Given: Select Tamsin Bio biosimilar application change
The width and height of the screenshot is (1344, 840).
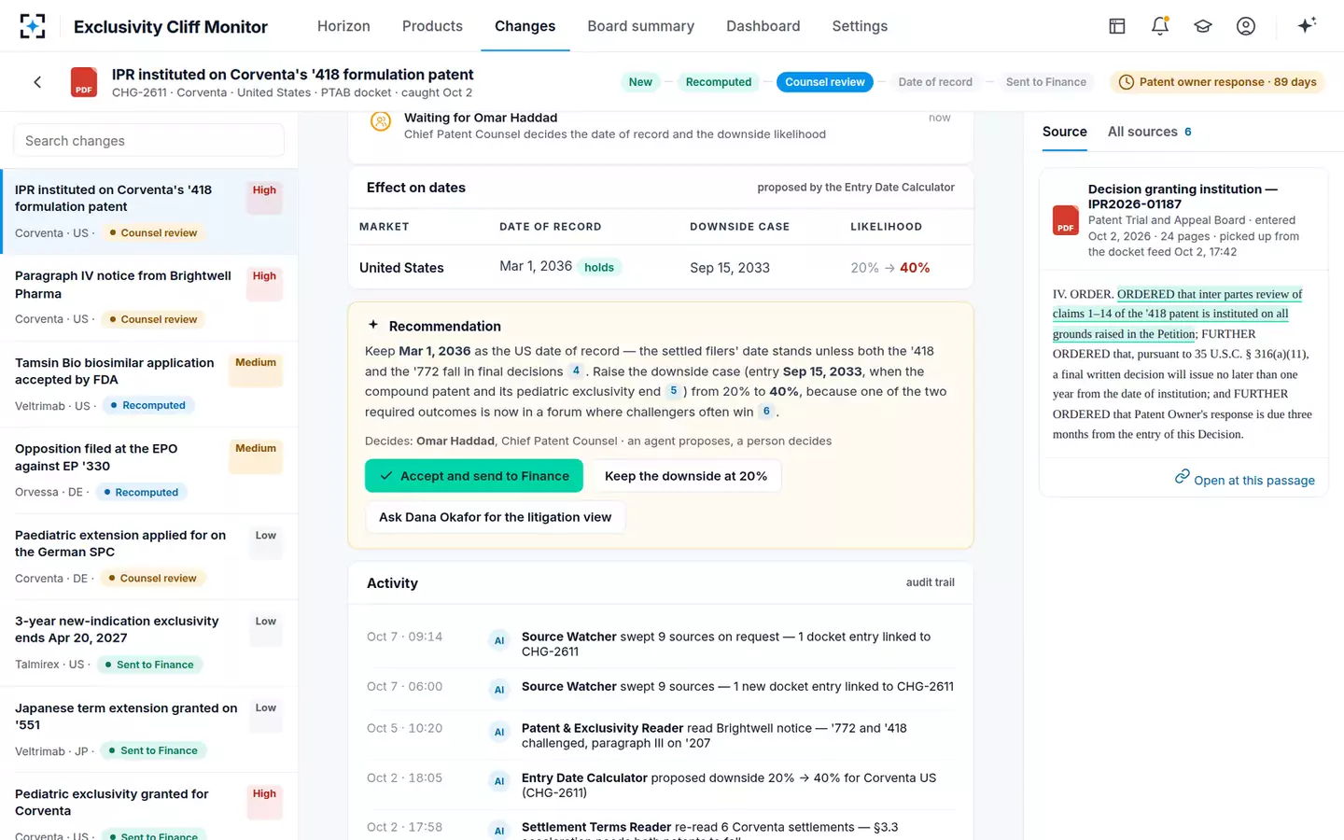Looking at the screenshot, I should pos(149,385).
